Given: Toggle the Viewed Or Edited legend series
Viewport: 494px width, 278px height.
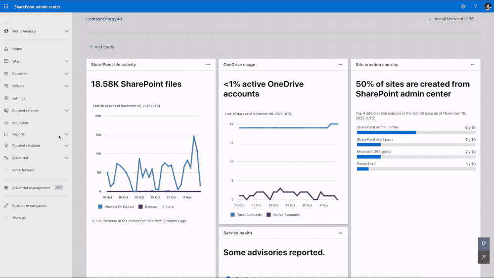Looking at the screenshot, I should coord(116,206).
